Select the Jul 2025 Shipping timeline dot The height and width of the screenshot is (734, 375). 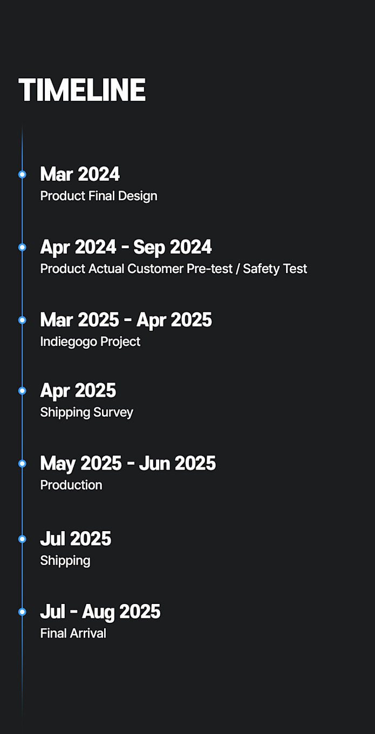pos(22,539)
